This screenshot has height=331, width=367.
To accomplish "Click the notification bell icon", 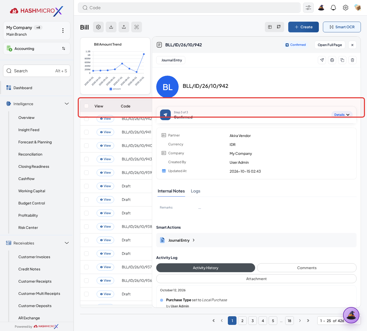I will (x=333, y=8).
